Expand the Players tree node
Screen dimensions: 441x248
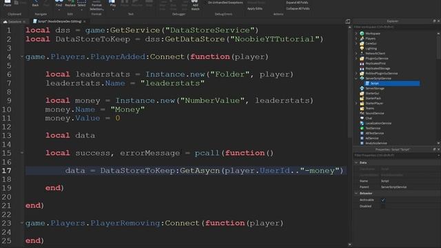coord(356,39)
